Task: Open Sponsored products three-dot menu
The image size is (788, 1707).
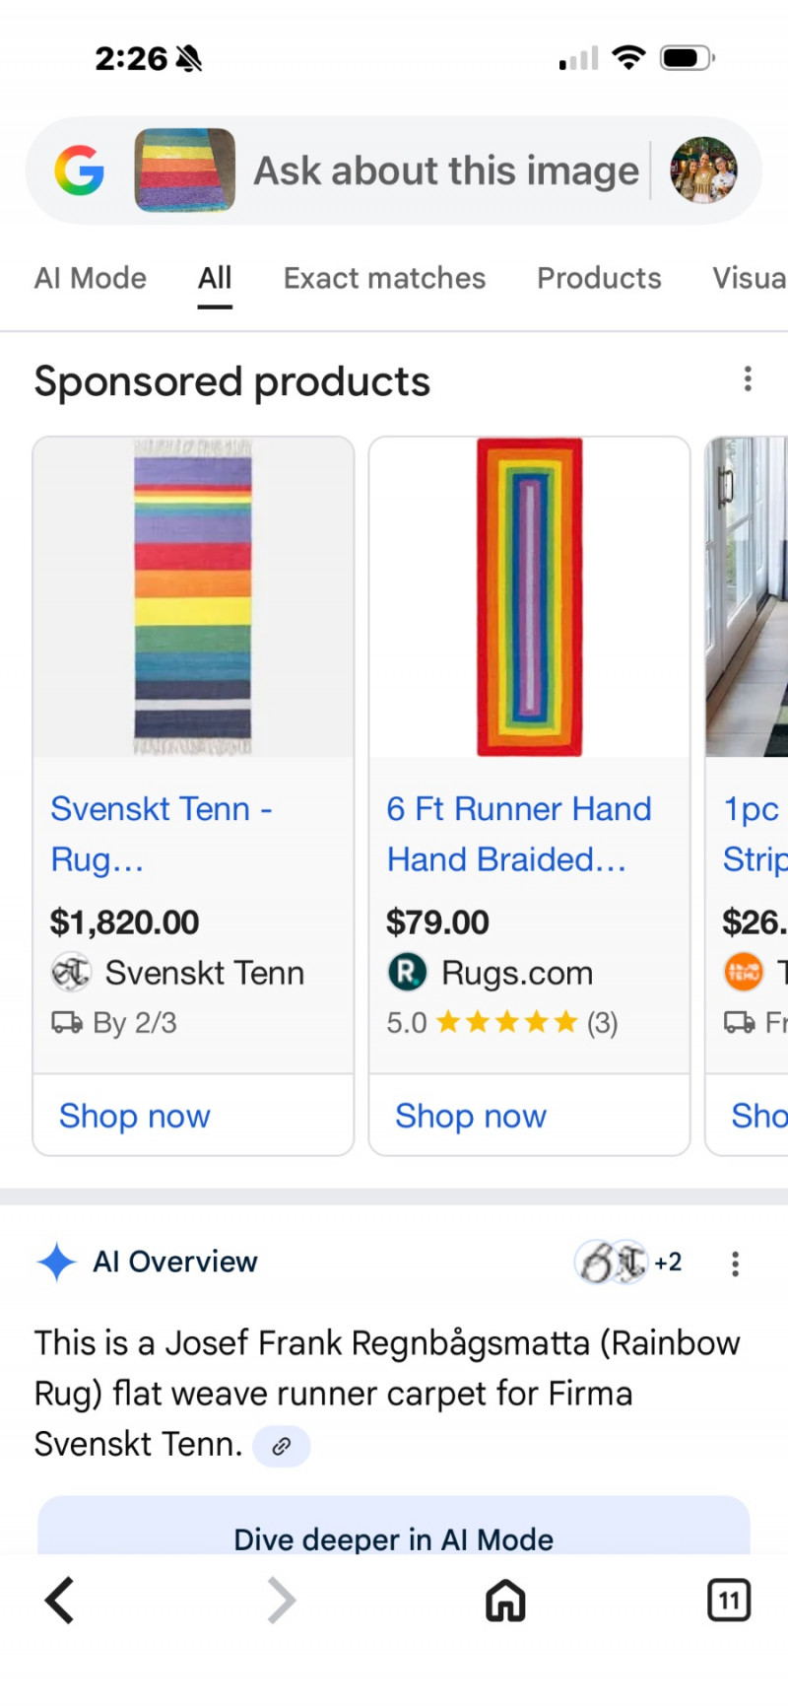Action: tap(748, 379)
